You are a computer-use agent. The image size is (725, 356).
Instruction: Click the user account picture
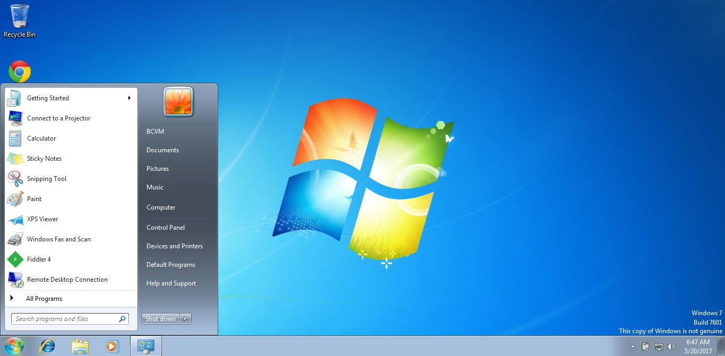point(178,101)
